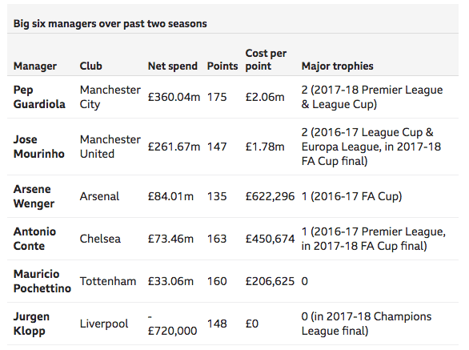
Task: Click the Club column header
Action: tap(91, 66)
